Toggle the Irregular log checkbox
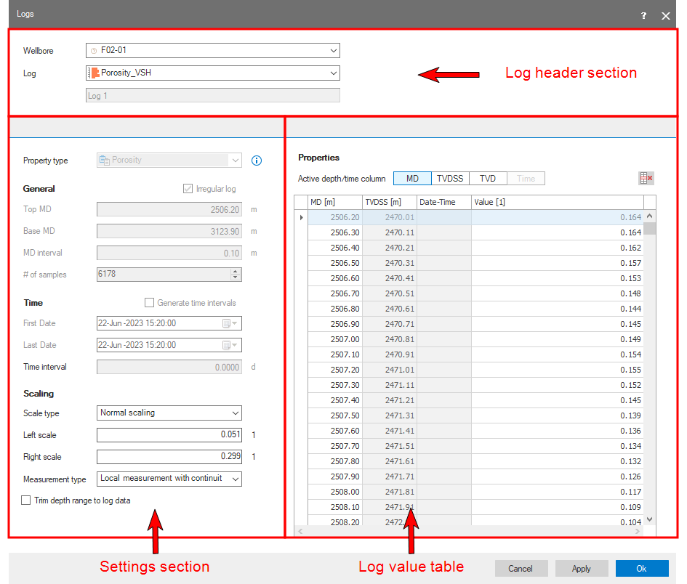 tap(188, 189)
